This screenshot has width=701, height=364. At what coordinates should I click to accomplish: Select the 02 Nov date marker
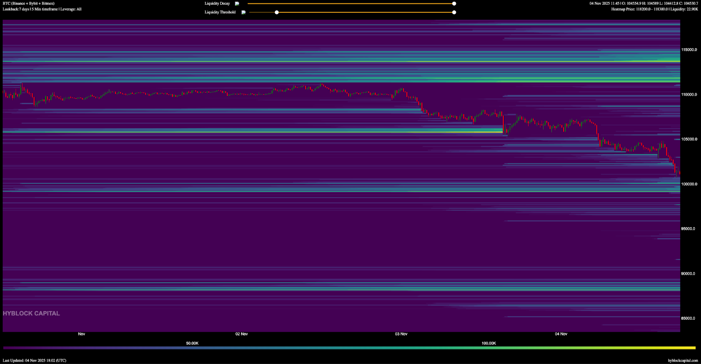[241, 334]
